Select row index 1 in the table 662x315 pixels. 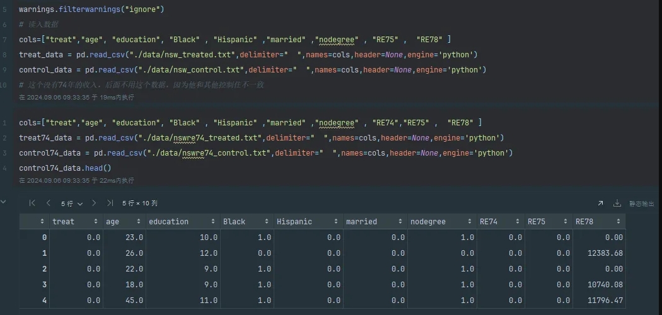(44, 253)
